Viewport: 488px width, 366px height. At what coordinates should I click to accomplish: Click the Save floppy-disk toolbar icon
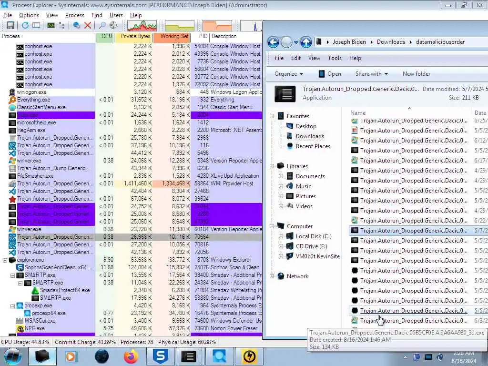[10, 25]
